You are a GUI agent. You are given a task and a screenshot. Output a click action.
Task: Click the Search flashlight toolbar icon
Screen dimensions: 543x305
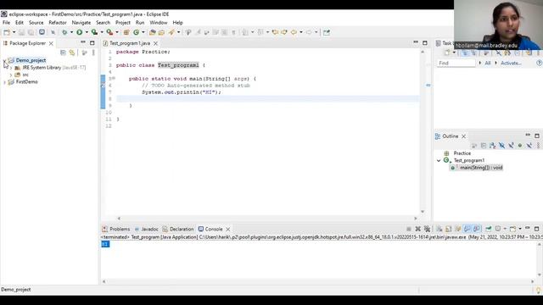pos(171,32)
